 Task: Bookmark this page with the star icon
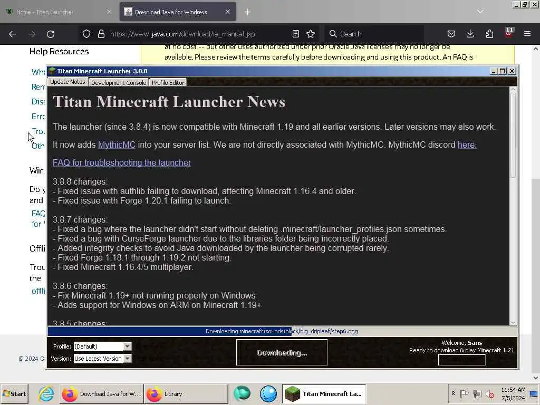tap(311, 34)
